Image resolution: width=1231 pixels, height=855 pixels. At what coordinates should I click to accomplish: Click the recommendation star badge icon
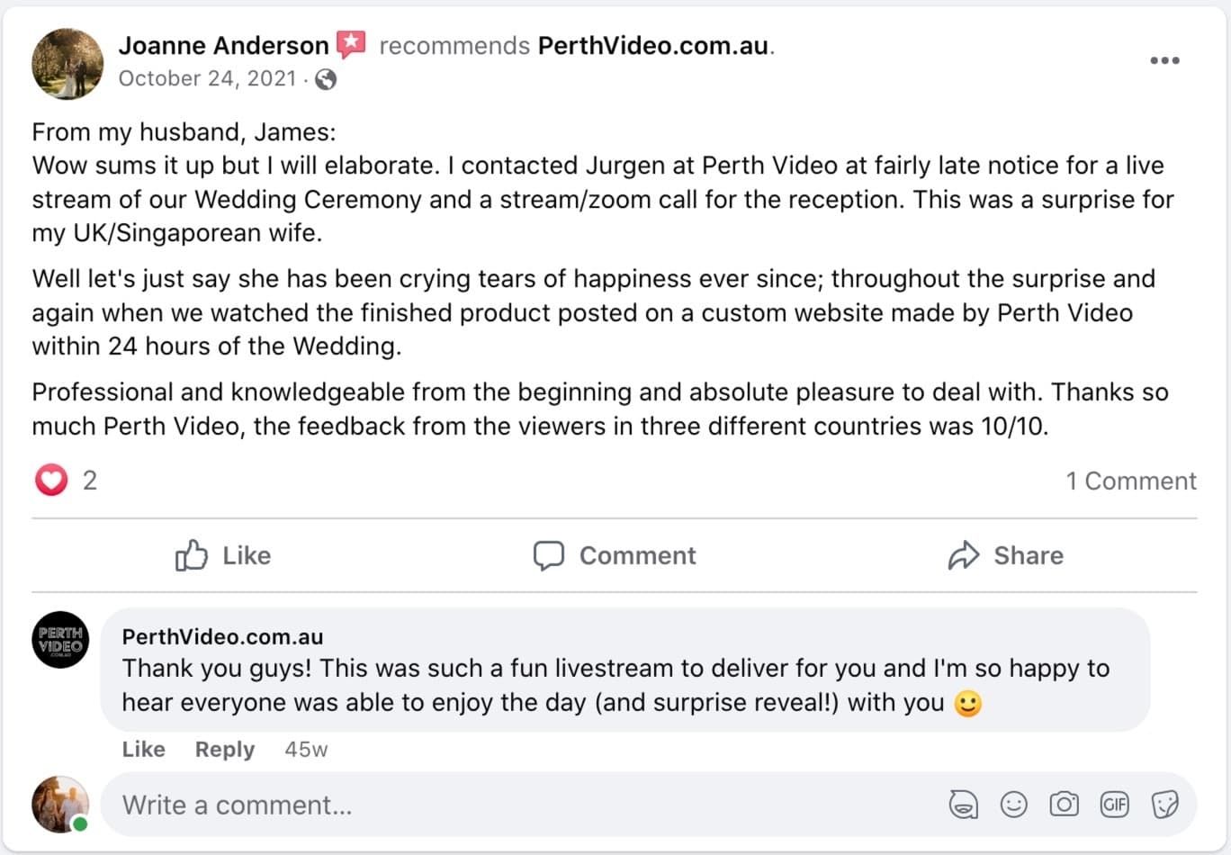351,44
